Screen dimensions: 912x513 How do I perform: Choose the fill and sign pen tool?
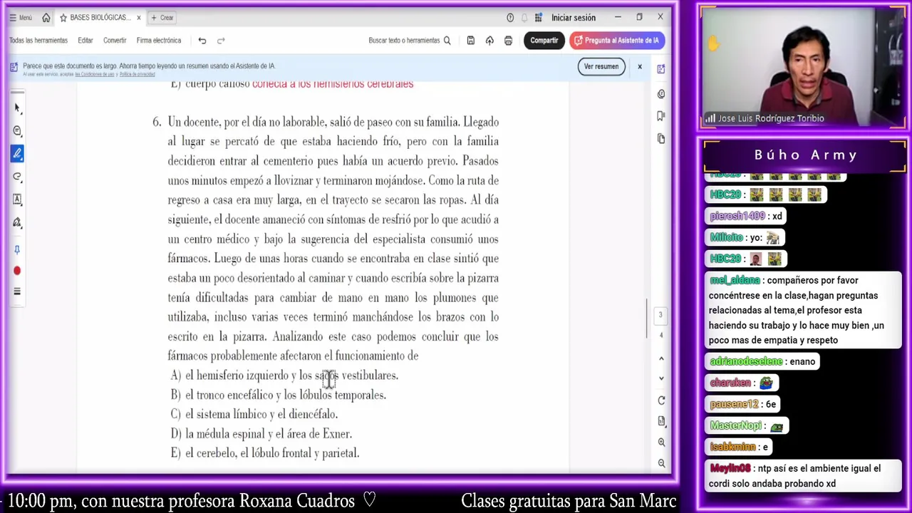[x=17, y=222]
